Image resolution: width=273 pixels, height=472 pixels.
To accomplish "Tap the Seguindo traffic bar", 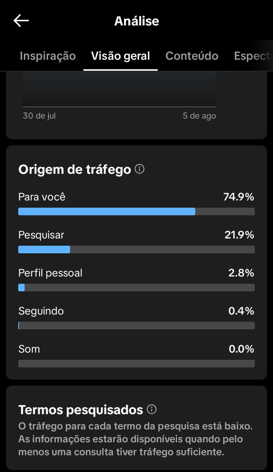I will point(136,326).
